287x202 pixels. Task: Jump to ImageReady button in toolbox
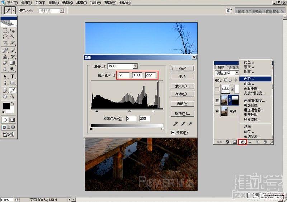(x=8, y=135)
